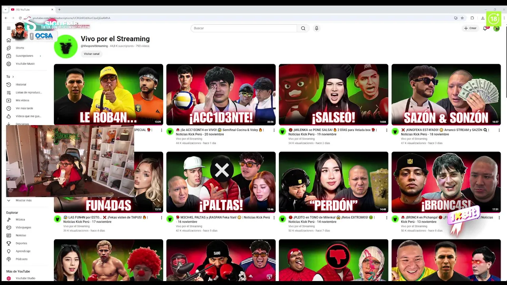
Task: Click the Buscar search field
Action: [244, 28]
